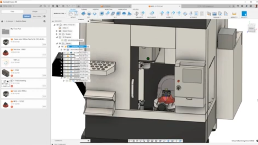Viewport: 258px width, 145px height.
Task: Open data panel settings gear
Action: pos(44,16)
